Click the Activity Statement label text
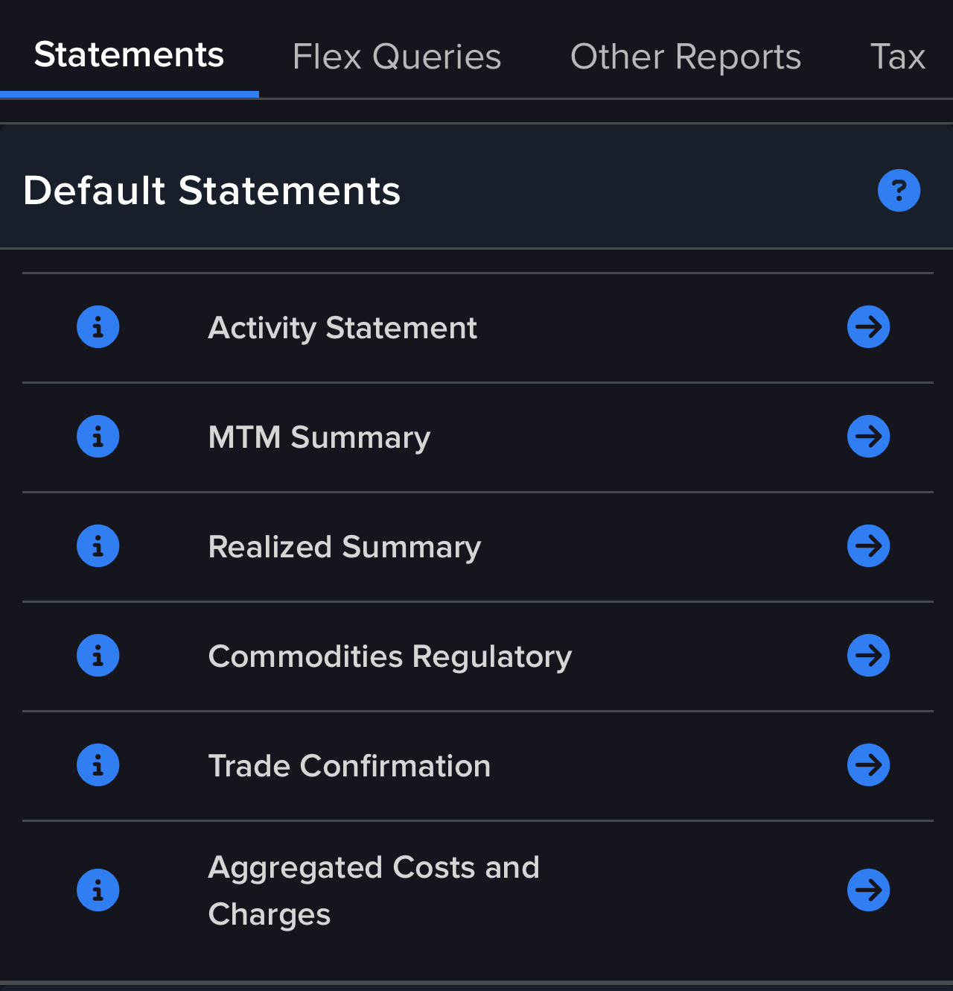Image resolution: width=953 pixels, height=991 pixels. click(x=342, y=328)
